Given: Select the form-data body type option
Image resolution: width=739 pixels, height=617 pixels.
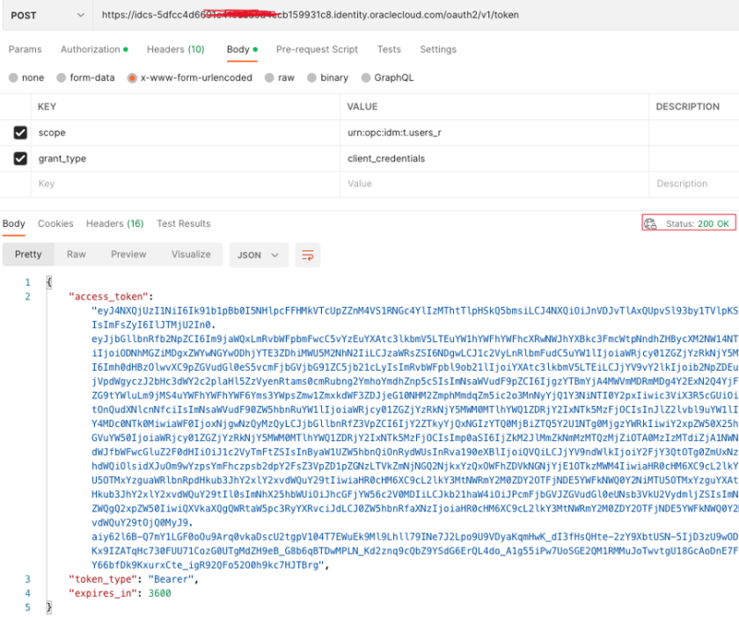Looking at the screenshot, I should click(63, 77).
